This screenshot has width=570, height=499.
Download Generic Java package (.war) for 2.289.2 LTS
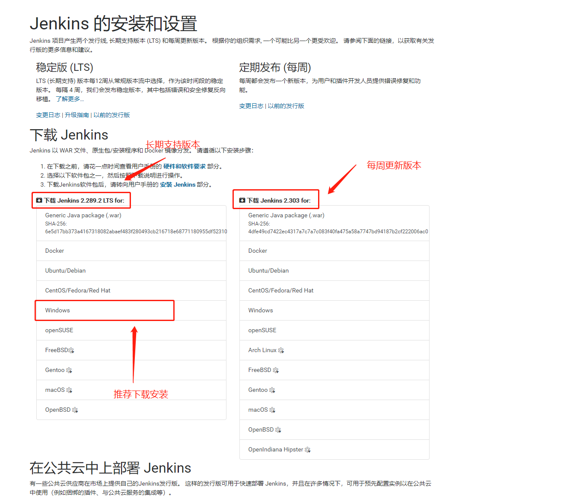(131, 223)
